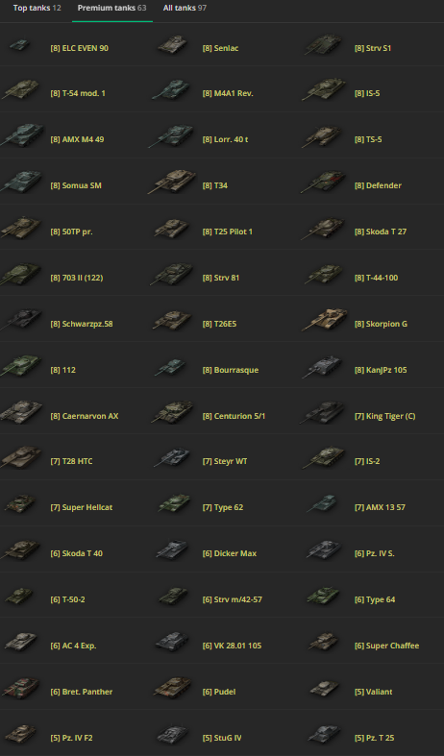444x756 pixels.
Task: Open the [8] Bourrasque link
Action: pyautogui.click(x=231, y=370)
